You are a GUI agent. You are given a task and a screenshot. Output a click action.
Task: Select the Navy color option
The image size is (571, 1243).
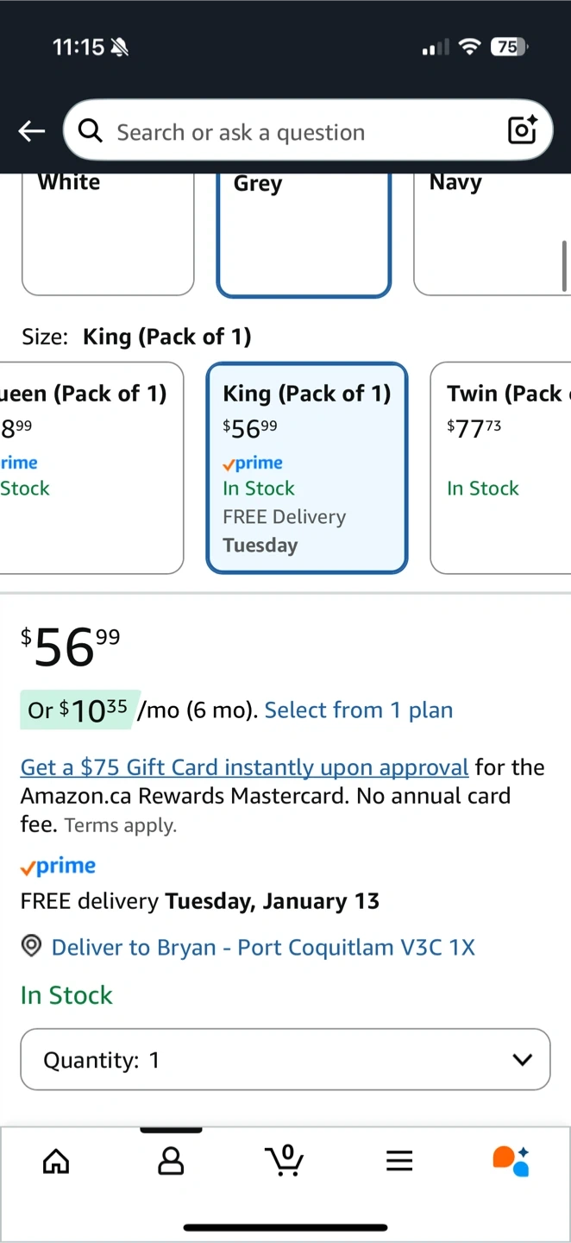492,233
